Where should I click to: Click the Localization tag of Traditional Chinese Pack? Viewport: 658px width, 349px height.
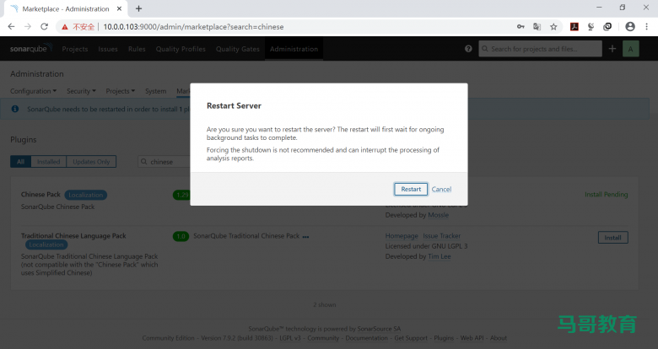pos(46,244)
